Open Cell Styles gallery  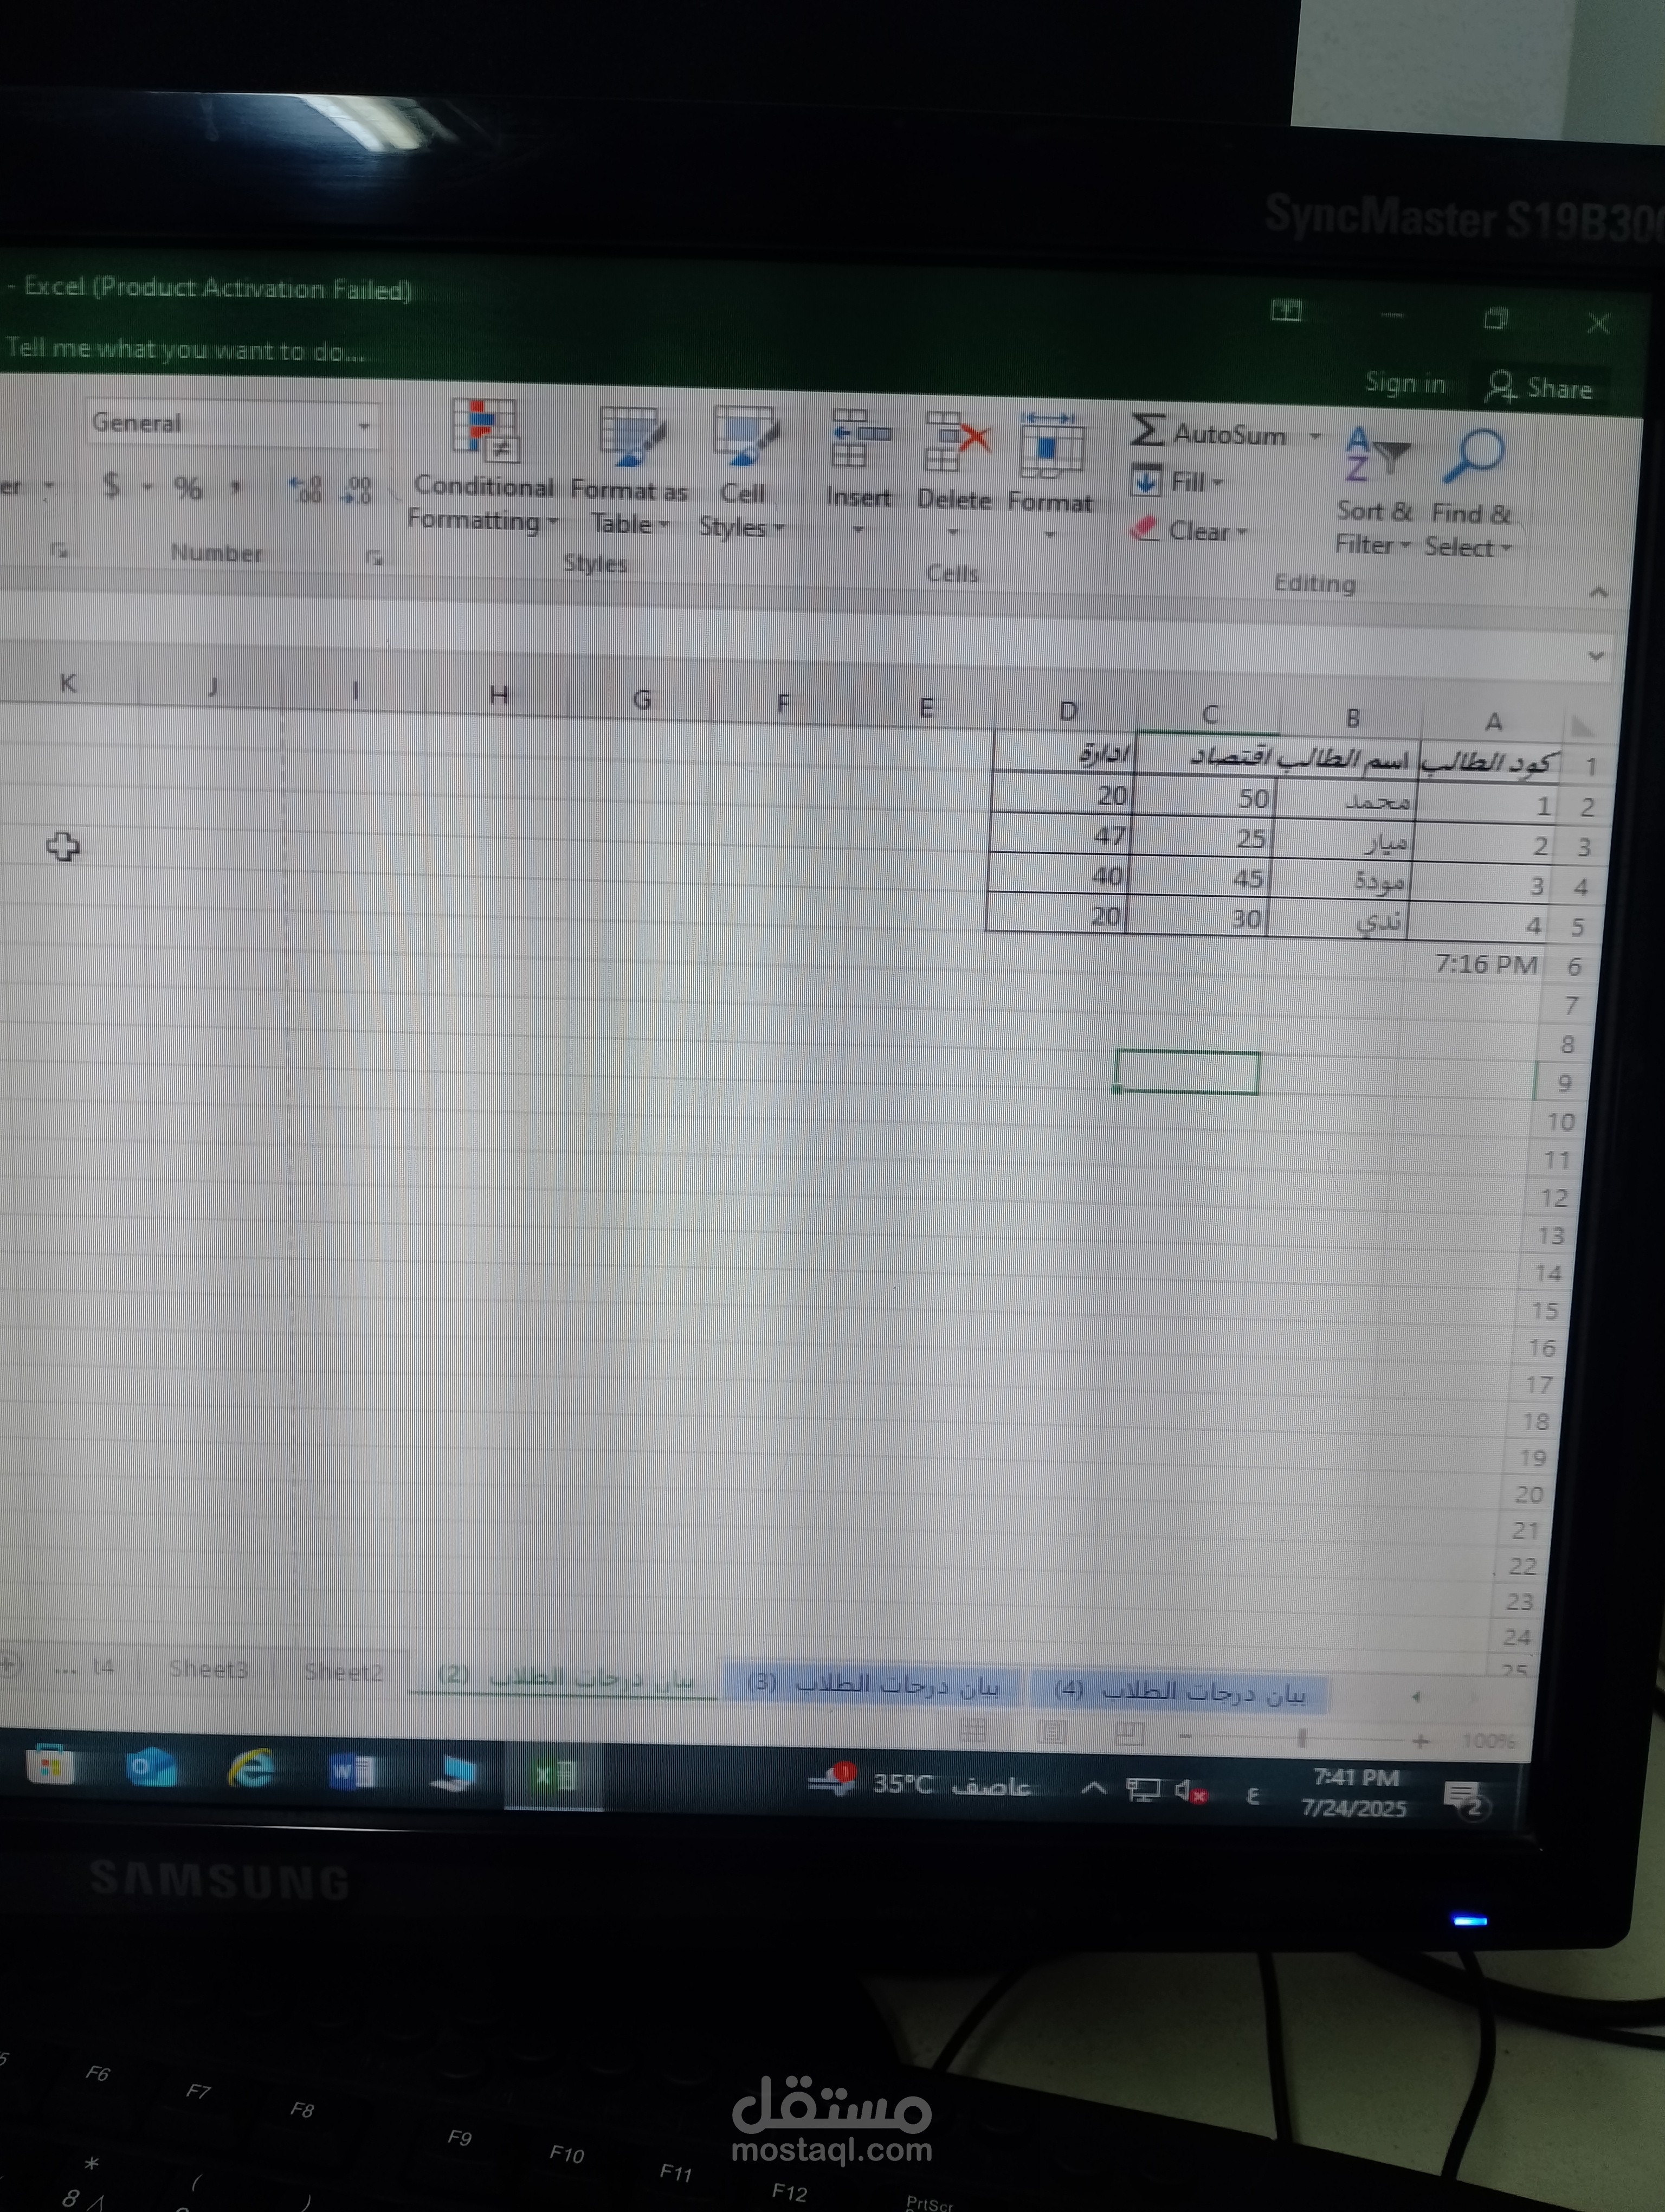point(743,473)
